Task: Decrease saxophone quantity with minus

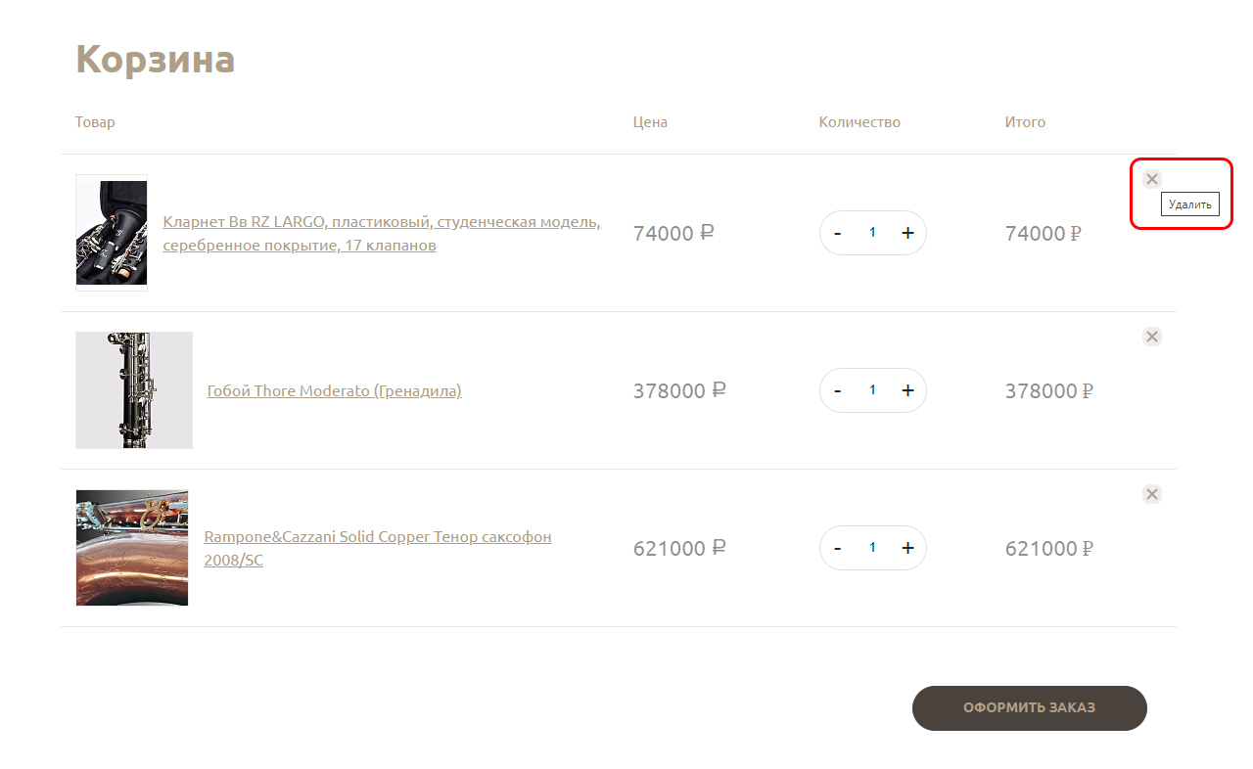Action: click(x=838, y=548)
